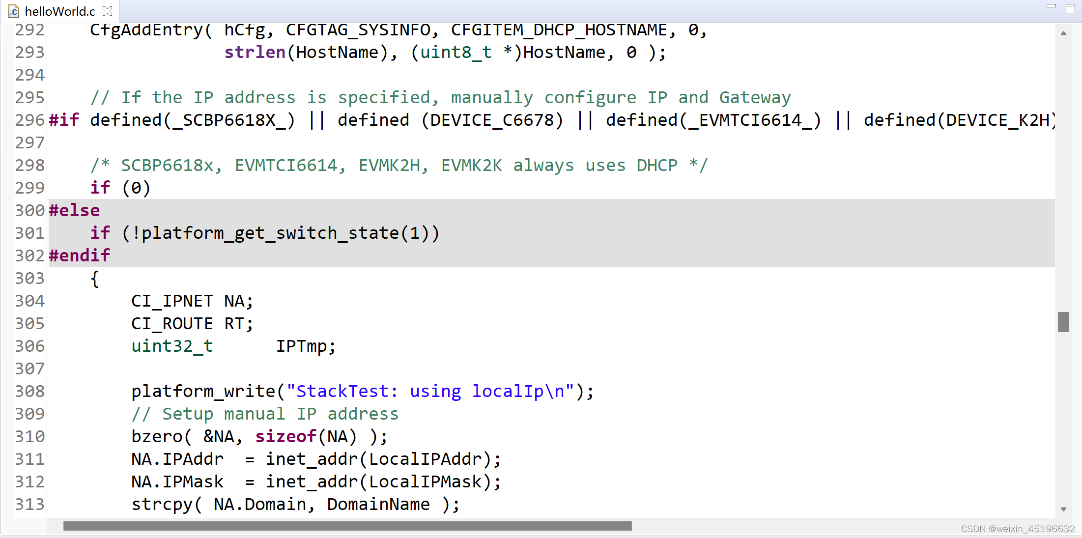1082x538 pixels.
Task: Click CFGITEM_DHCP_HOSTNAME on line 292
Action: (x=559, y=30)
